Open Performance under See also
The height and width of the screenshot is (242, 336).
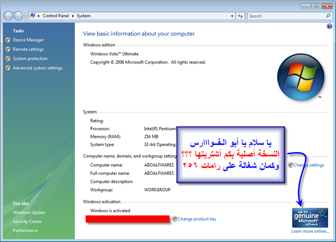click(25, 230)
